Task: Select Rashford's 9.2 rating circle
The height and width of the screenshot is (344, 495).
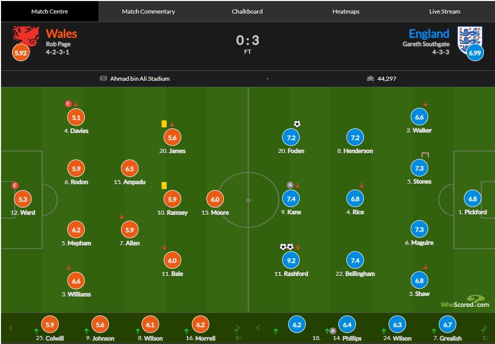Action: (x=291, y=260)
